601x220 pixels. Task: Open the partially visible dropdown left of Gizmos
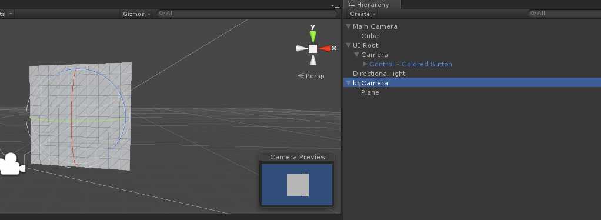pos(7,14)
